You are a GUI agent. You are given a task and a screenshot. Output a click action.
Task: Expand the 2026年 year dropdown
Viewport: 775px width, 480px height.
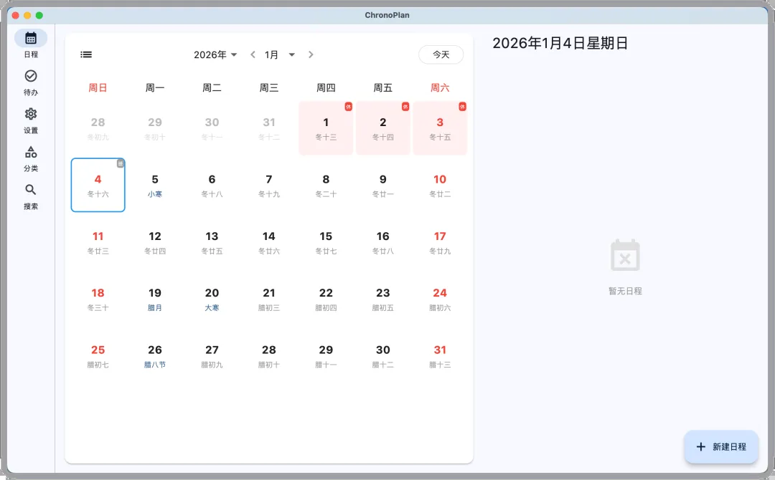pyautogui.click(x=215, y=54)
